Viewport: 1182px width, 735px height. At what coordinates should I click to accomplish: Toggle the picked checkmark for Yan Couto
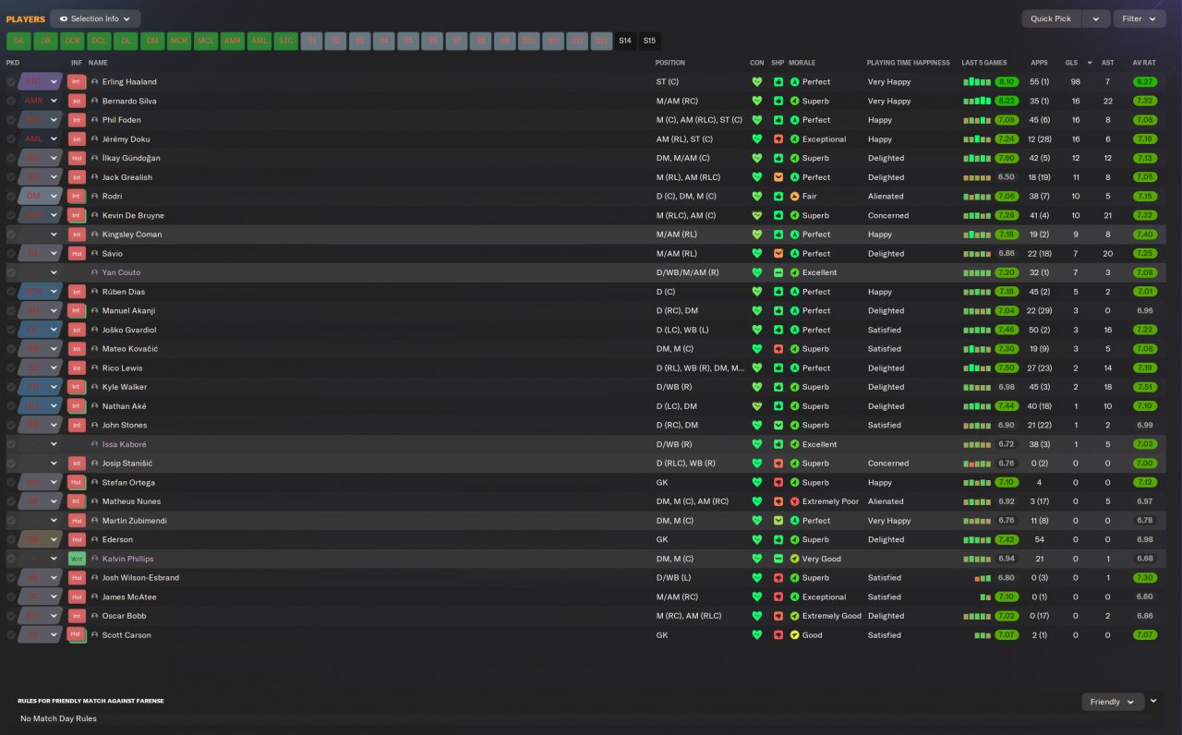coord(11,272)
